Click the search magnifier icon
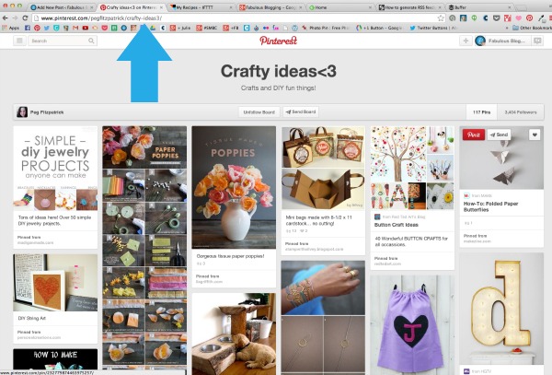Image resolution: width=552 pixels, height=375 pixels. click(91, 41)
